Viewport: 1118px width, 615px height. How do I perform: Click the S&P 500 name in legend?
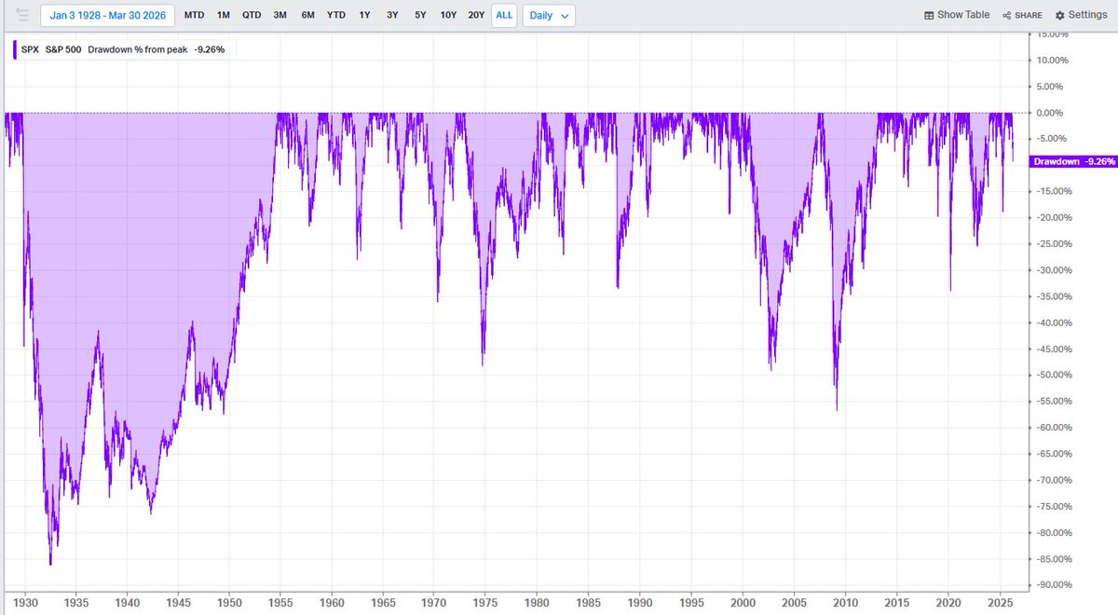pyautogui.click(x=63, y=50)
